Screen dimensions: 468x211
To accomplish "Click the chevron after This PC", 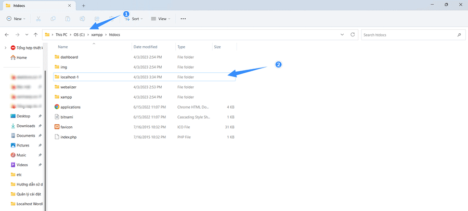I will 71,35.
